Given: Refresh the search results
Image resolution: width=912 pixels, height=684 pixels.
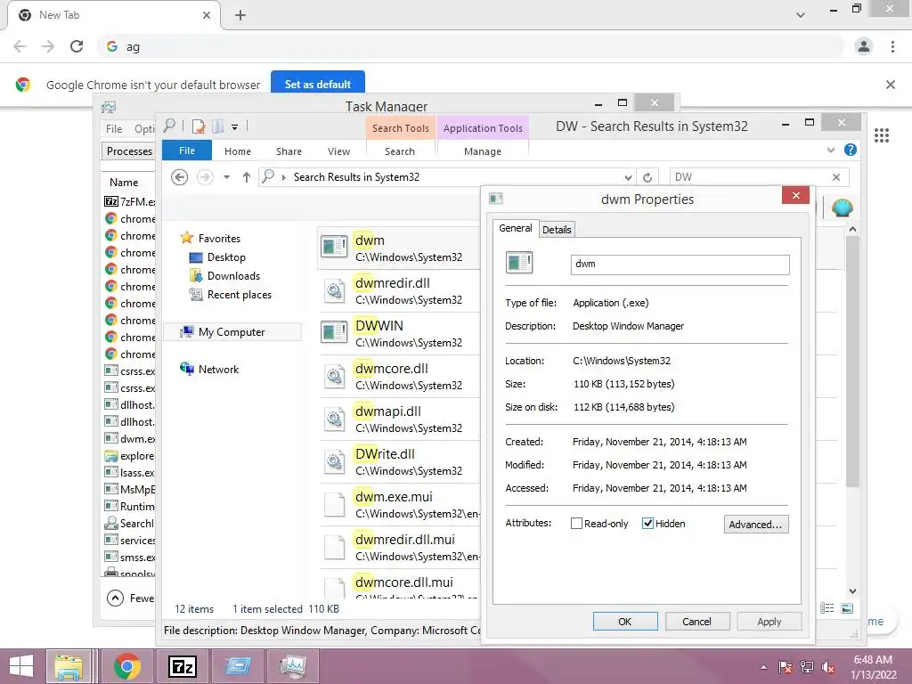Looking at the screenshot, I should click(647, 177).
